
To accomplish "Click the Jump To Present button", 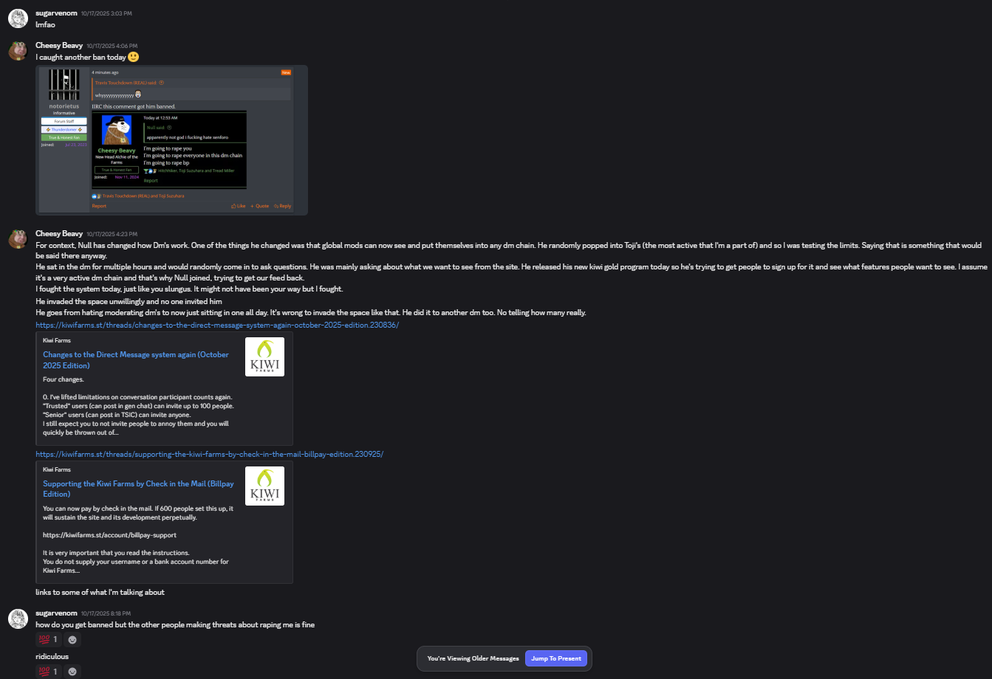I will point(556,658).
